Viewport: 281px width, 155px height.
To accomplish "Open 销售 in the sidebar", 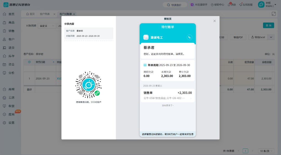I will coord(9,31).
